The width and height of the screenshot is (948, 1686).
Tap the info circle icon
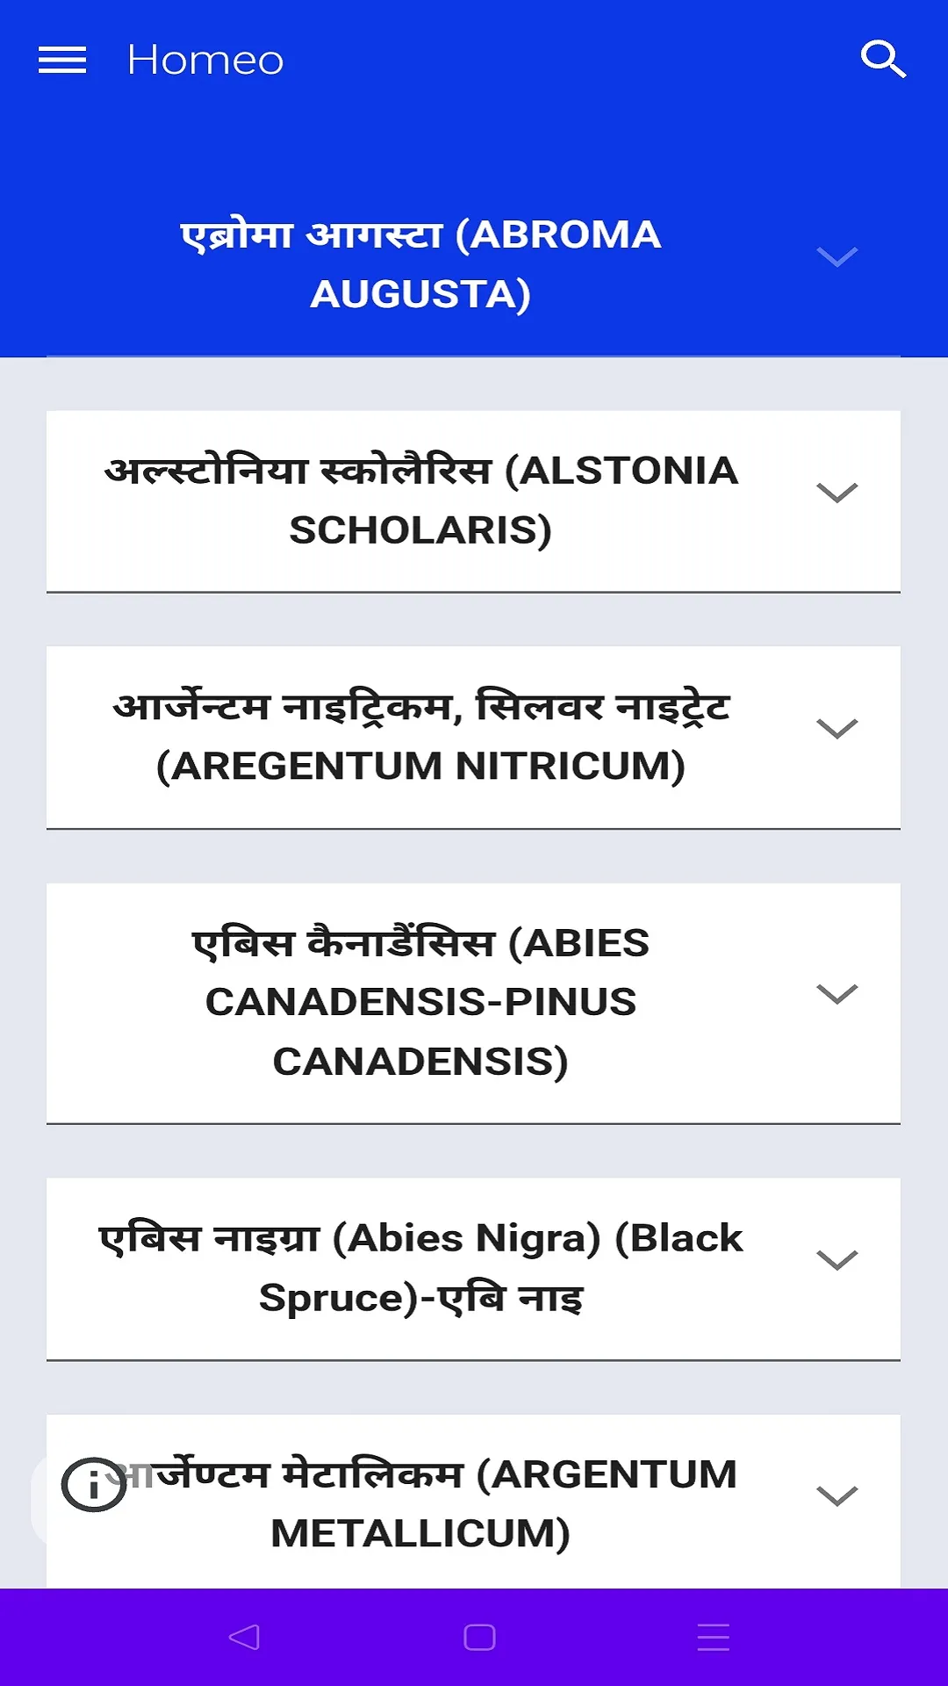(94, 1485)
